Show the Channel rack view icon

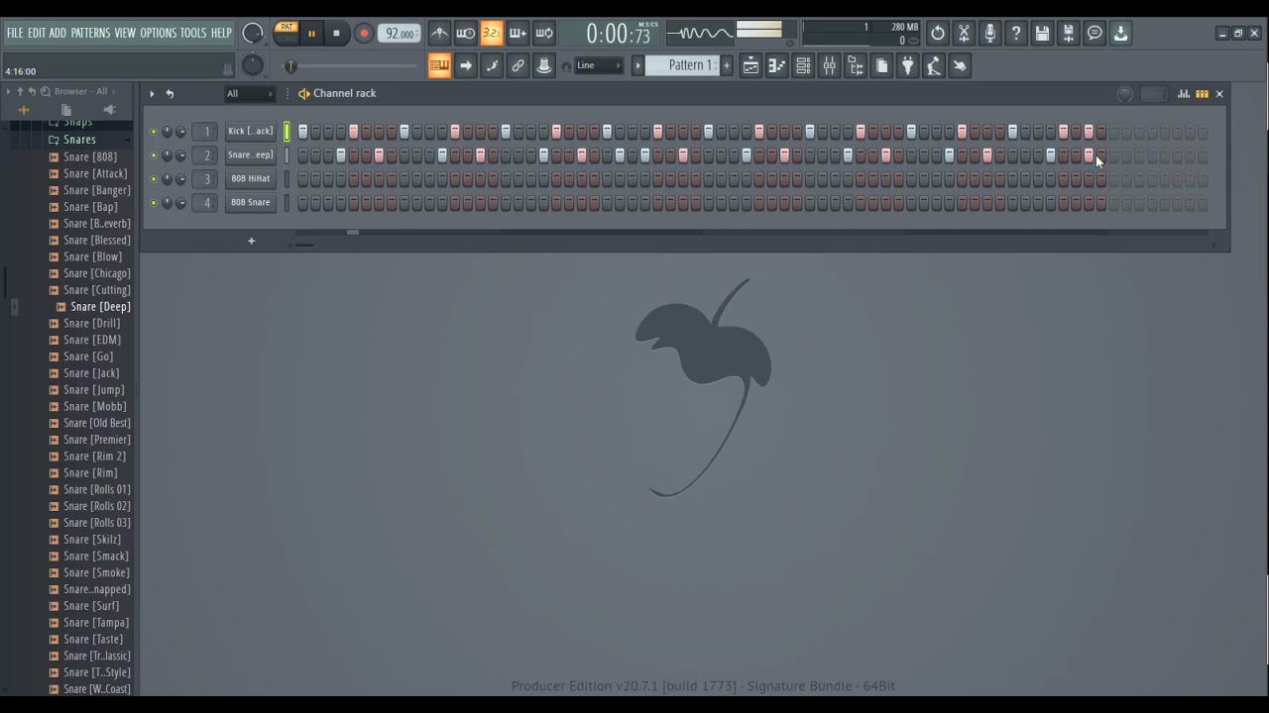pos(803,66)
